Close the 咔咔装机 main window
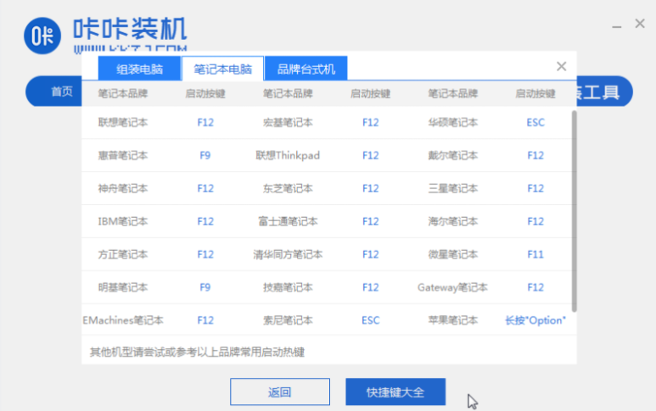The image size is (656, 411). coord(640,24)
